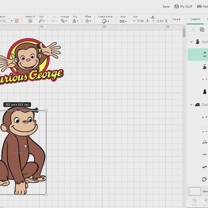Select the highlighted face-details layer thumbnail
Screen dimensions: 208x208
pyautogui.click(x=205, y=54)
